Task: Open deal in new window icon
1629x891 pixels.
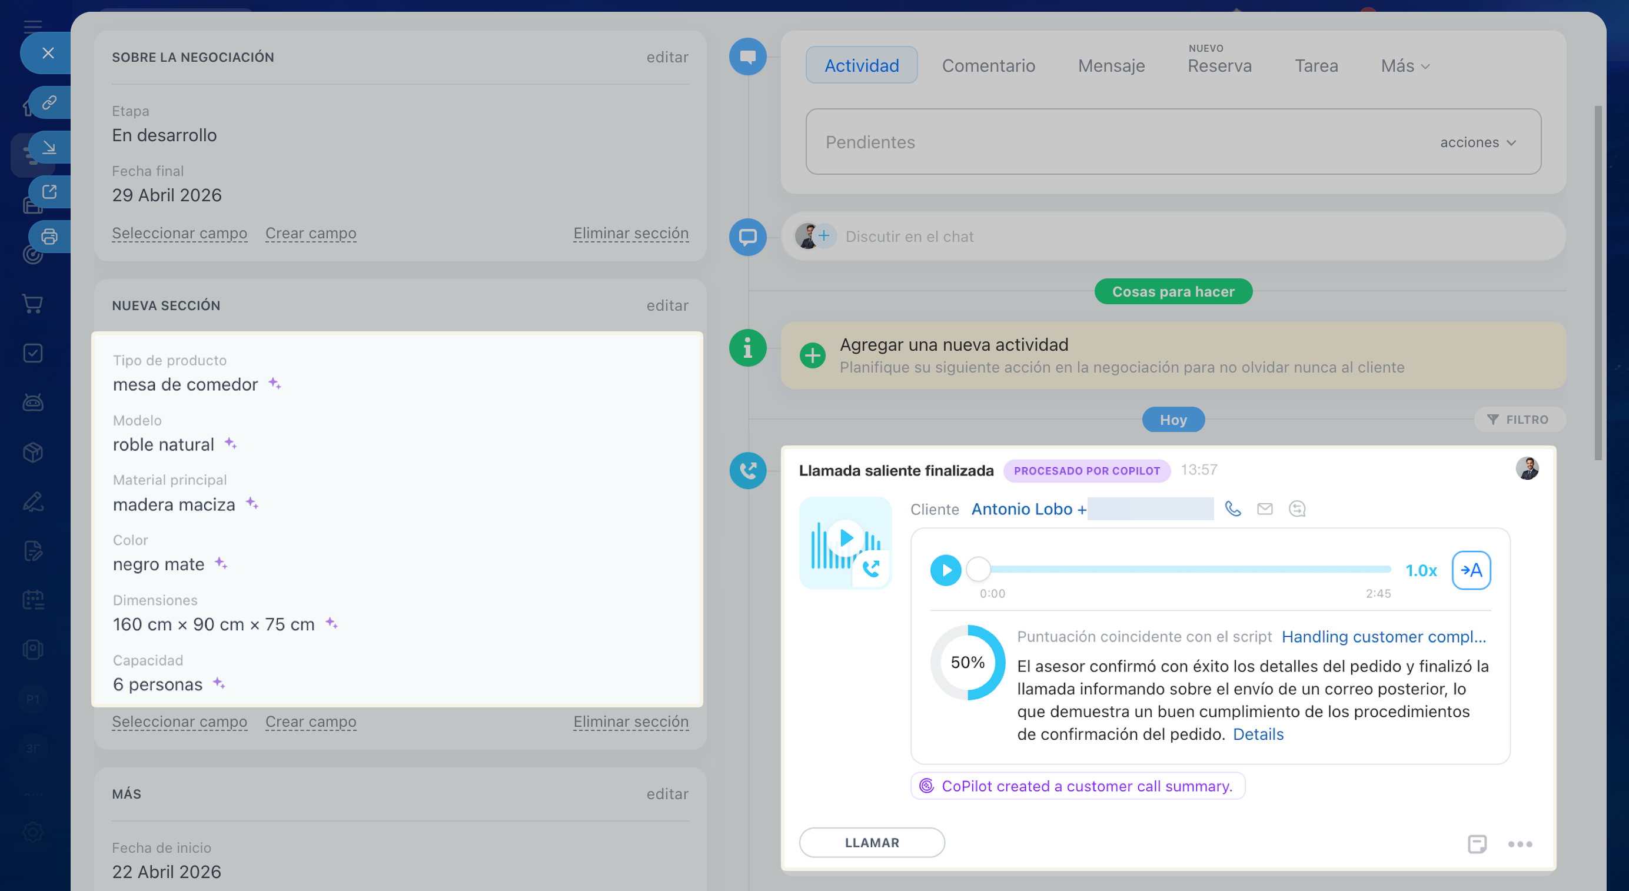Action: [x=49, y=192]
